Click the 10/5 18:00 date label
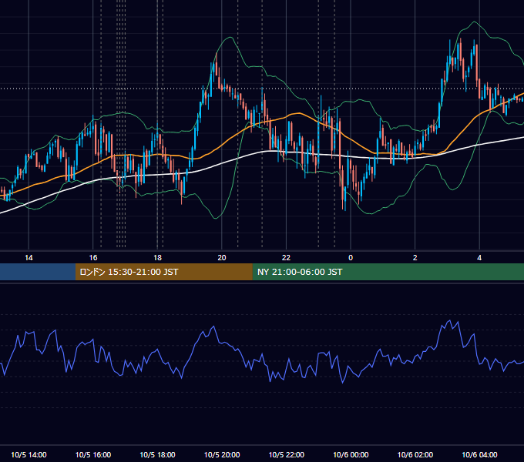Screen dimensions: 524x462 (x=157, y=454)
